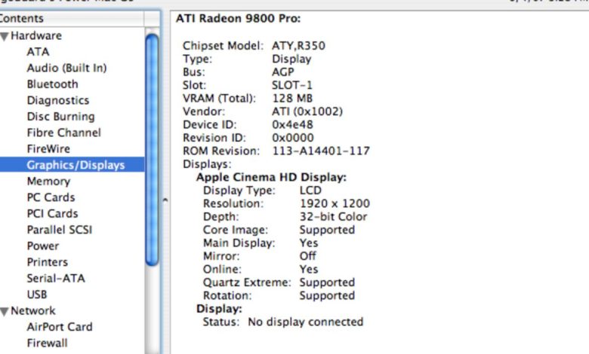Click the VRAM value 128 MB
Viewport: 589px width, 354px height.
coord(292,98)
